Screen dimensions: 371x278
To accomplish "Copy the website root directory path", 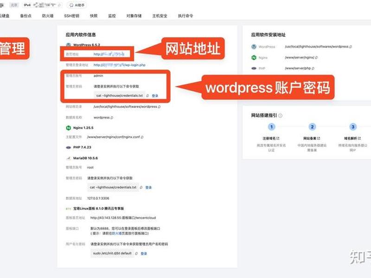I will click(159, 107).
